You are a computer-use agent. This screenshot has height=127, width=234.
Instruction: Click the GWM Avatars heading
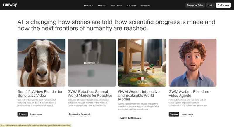click(189, 94)
